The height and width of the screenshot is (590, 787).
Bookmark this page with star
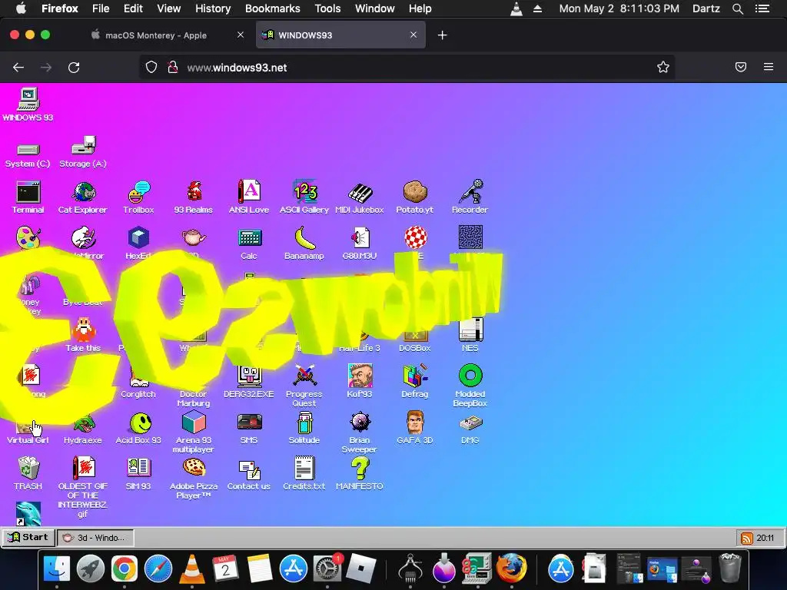click(x=663, y=68)
